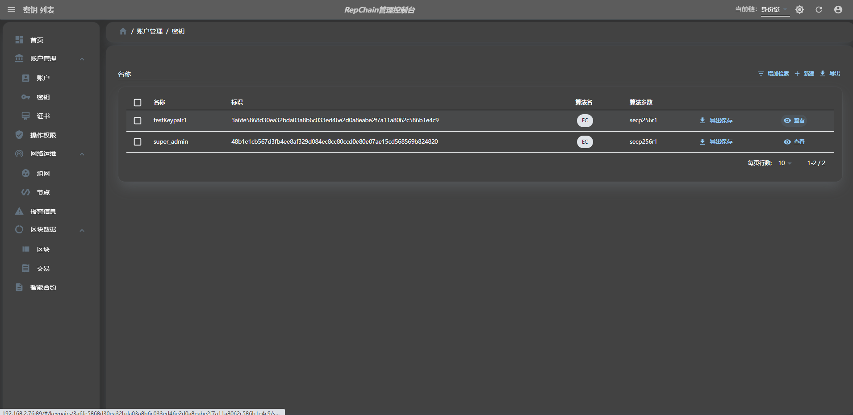The height and width of the screenshot is (415, 853).
Task: Click the 网络运维 network icon
Action: (x=19, y=154)
